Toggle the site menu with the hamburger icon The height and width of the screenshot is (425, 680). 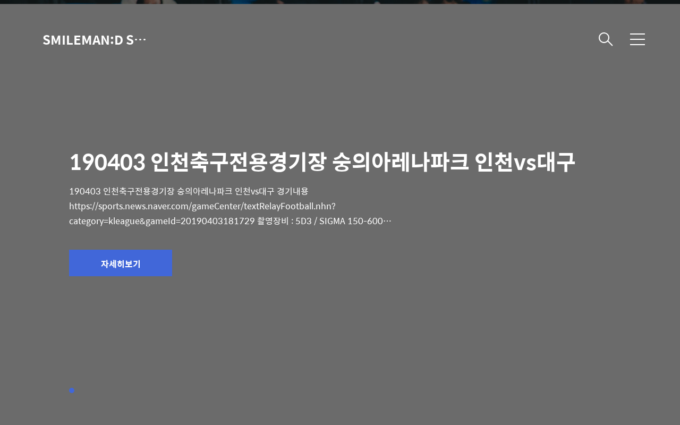tap(637, 39)
